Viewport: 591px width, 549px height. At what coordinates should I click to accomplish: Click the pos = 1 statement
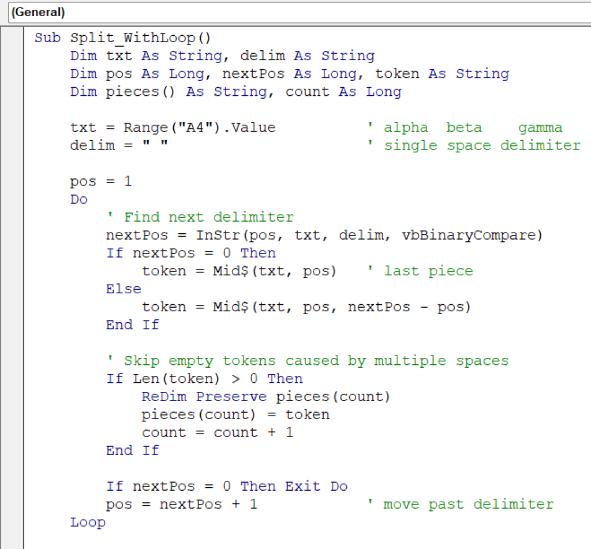coord(101,181)
